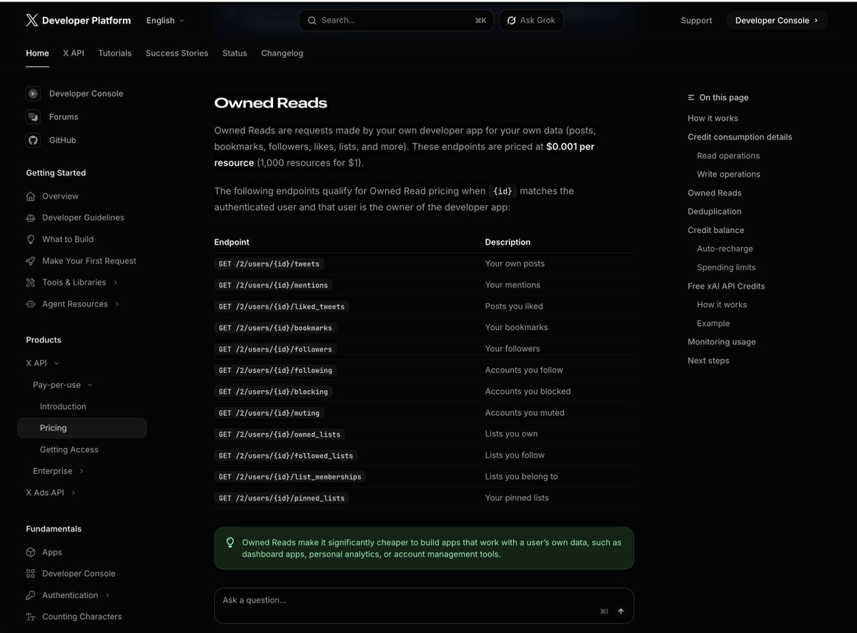Viewport: 857px width, 633px height.
Task: Jump to Owned Reads section link
Action: coord(714,193)
